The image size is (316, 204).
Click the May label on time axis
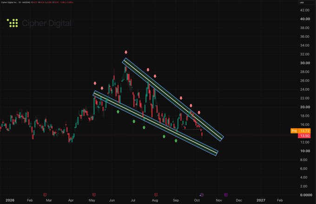click(92, 200)
